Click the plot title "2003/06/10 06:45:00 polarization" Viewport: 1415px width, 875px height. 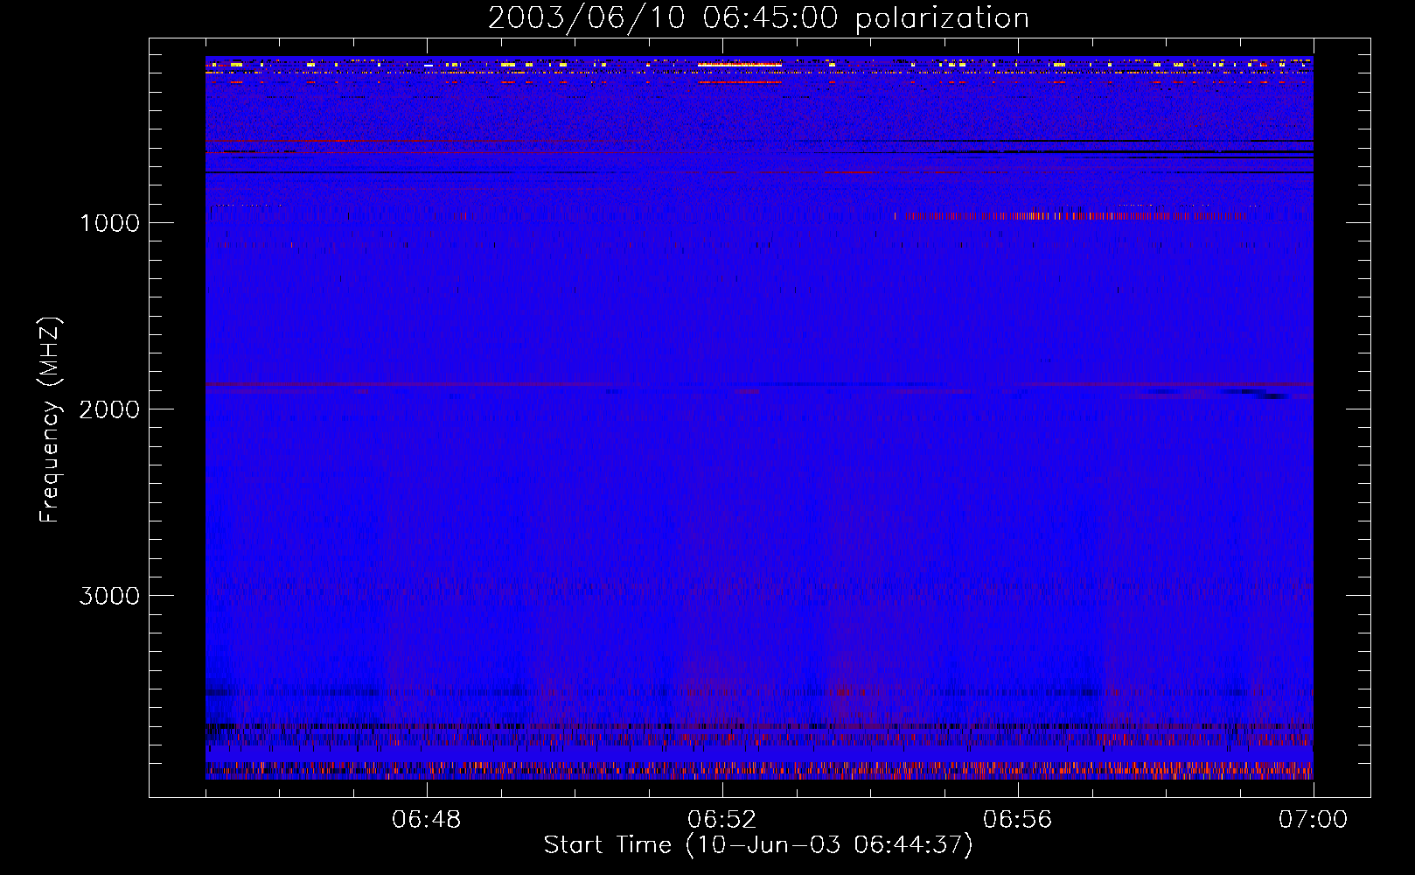coord(758,18)
